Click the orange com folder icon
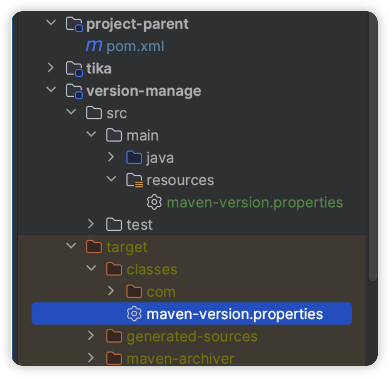This screenshot has height=377, width=389. click(134, 291)
